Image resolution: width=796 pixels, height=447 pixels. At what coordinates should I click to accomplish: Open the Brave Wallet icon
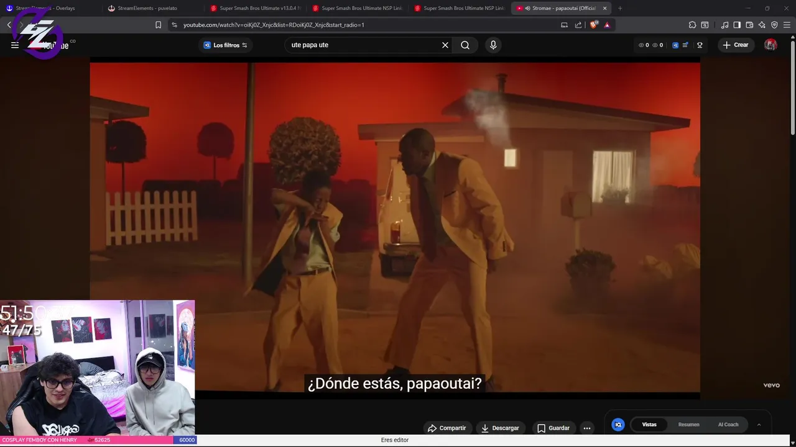[749, 25]
